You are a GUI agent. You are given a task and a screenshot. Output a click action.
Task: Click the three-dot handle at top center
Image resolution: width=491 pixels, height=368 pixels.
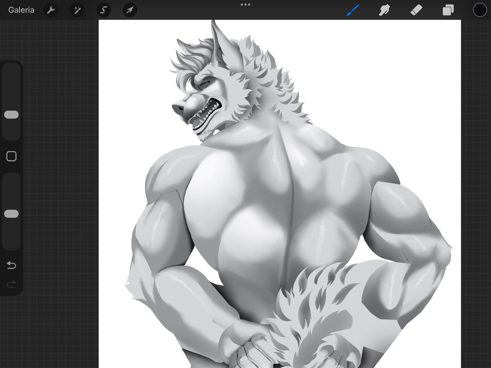click(245, 4)
